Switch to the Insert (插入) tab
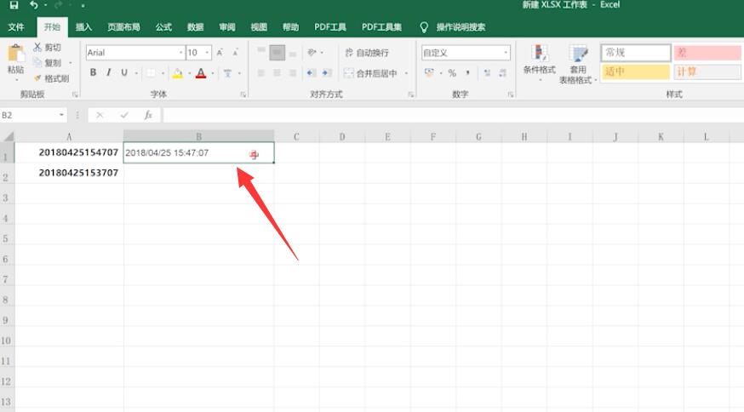 (x=83, y=27)
